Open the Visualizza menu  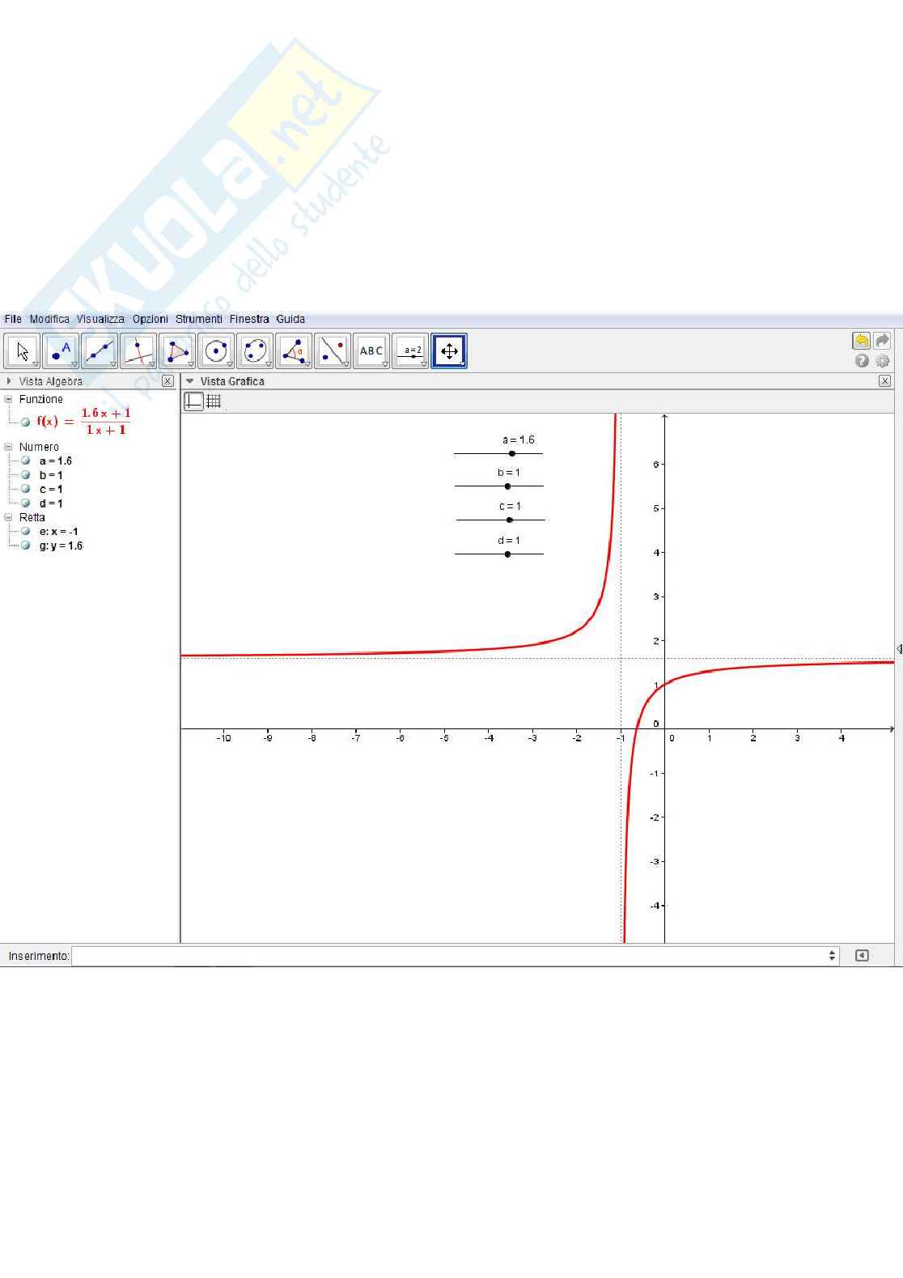(100, 319)
